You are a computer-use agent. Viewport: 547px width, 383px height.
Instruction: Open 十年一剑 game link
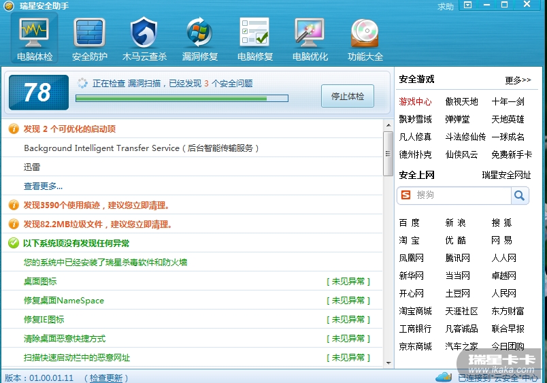(x=508, y=101)
